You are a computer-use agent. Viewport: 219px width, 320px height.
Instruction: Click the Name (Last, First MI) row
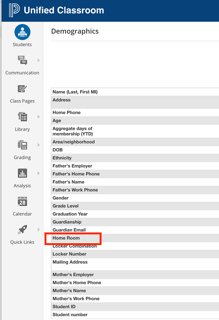tap(135, 92)
